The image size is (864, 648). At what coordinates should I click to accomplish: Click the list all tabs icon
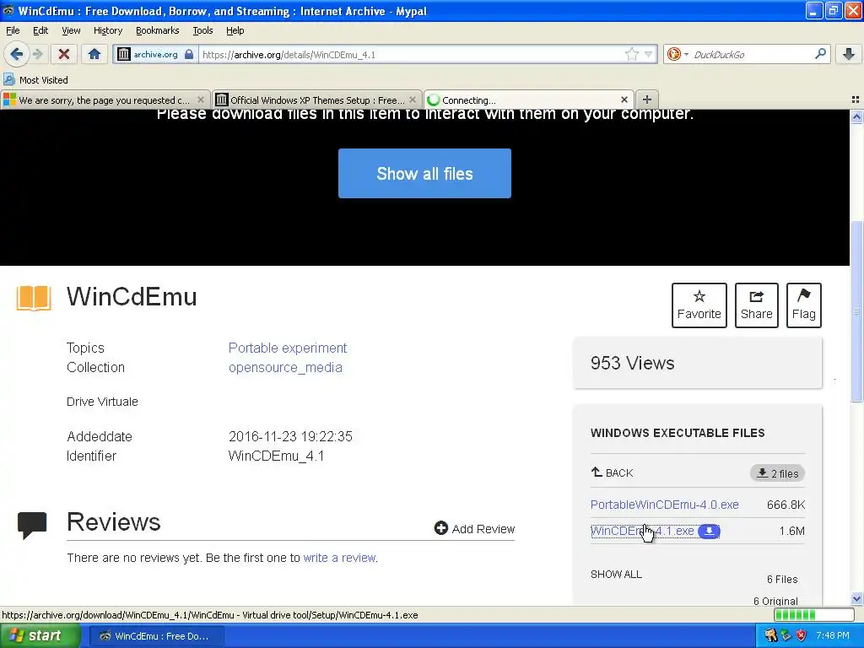coord(856,100)
